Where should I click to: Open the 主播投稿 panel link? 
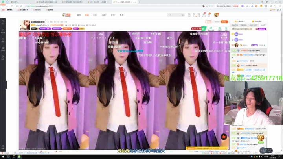(240, 22)
